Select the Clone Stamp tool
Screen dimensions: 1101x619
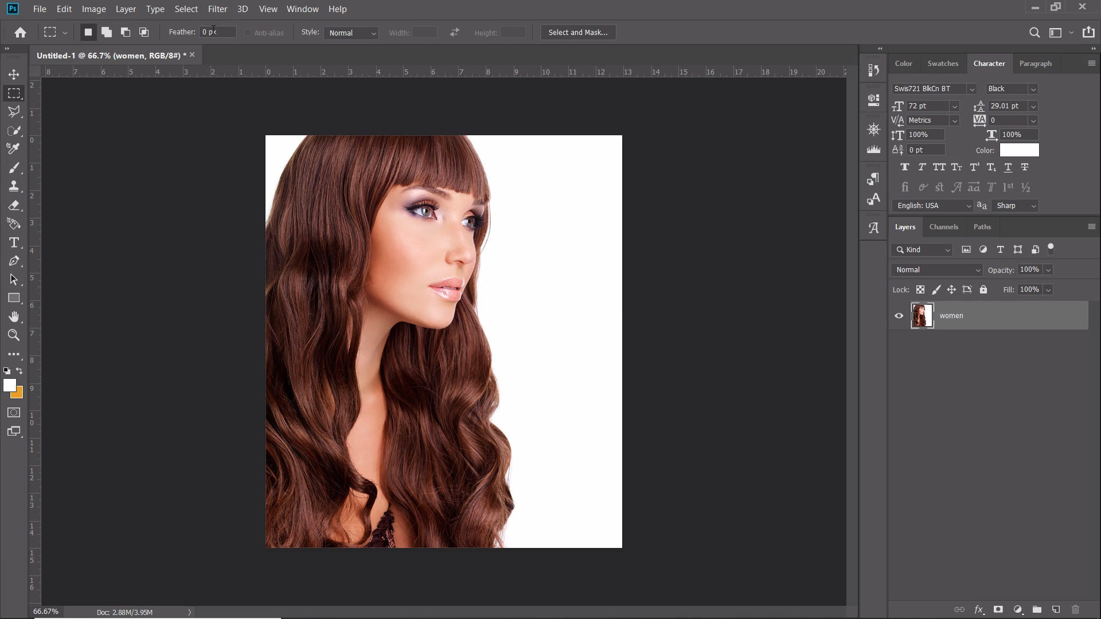[14, 186]
